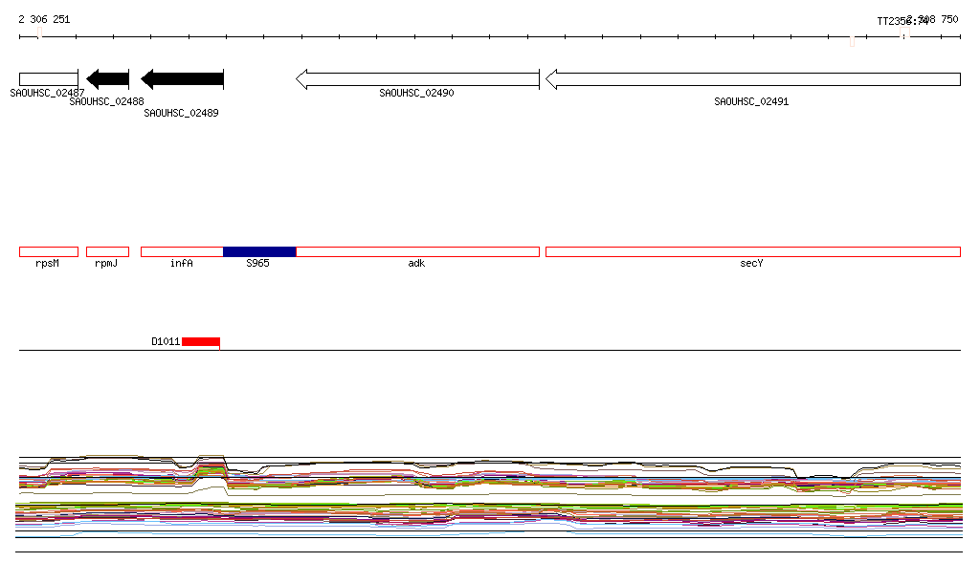Click the adk red-outlined segment
The height and width of the screenshot is (584, 980).
click(417, 251)
